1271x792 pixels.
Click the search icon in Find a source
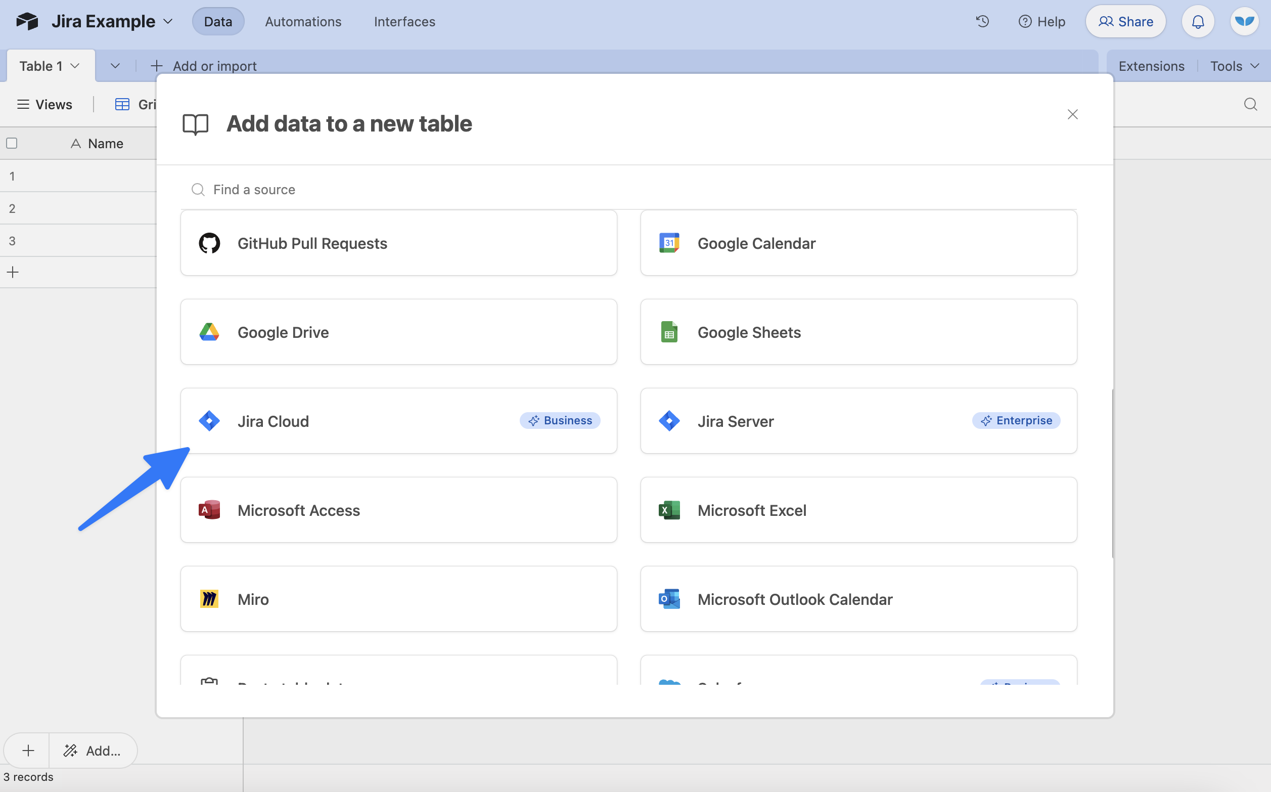point(198,190)
